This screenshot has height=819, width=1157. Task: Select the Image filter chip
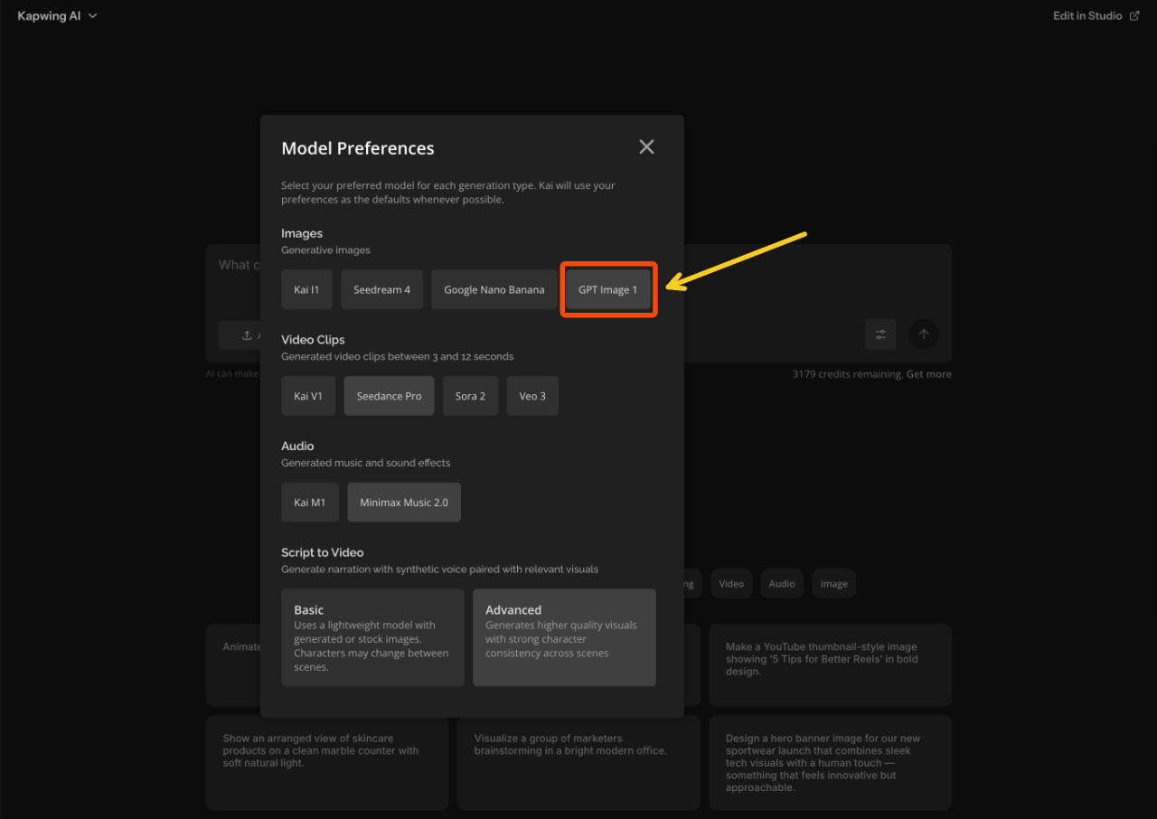832,583
